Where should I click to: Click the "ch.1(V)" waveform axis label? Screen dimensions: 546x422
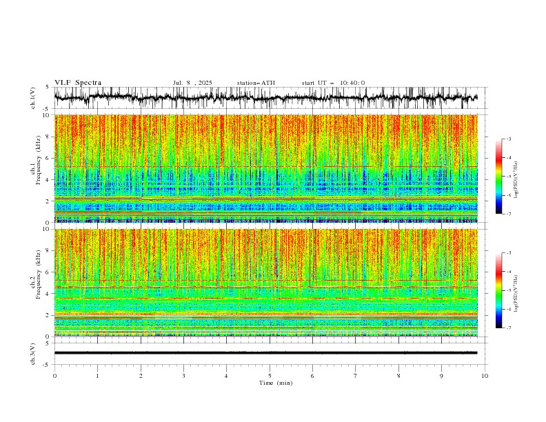click(33, 98)
